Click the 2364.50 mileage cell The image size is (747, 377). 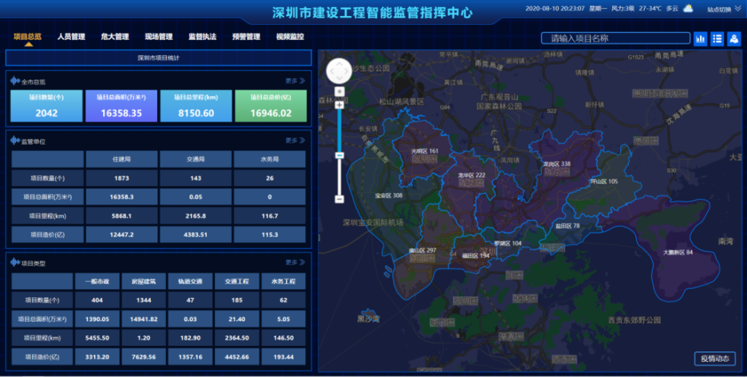coord(237,338)
